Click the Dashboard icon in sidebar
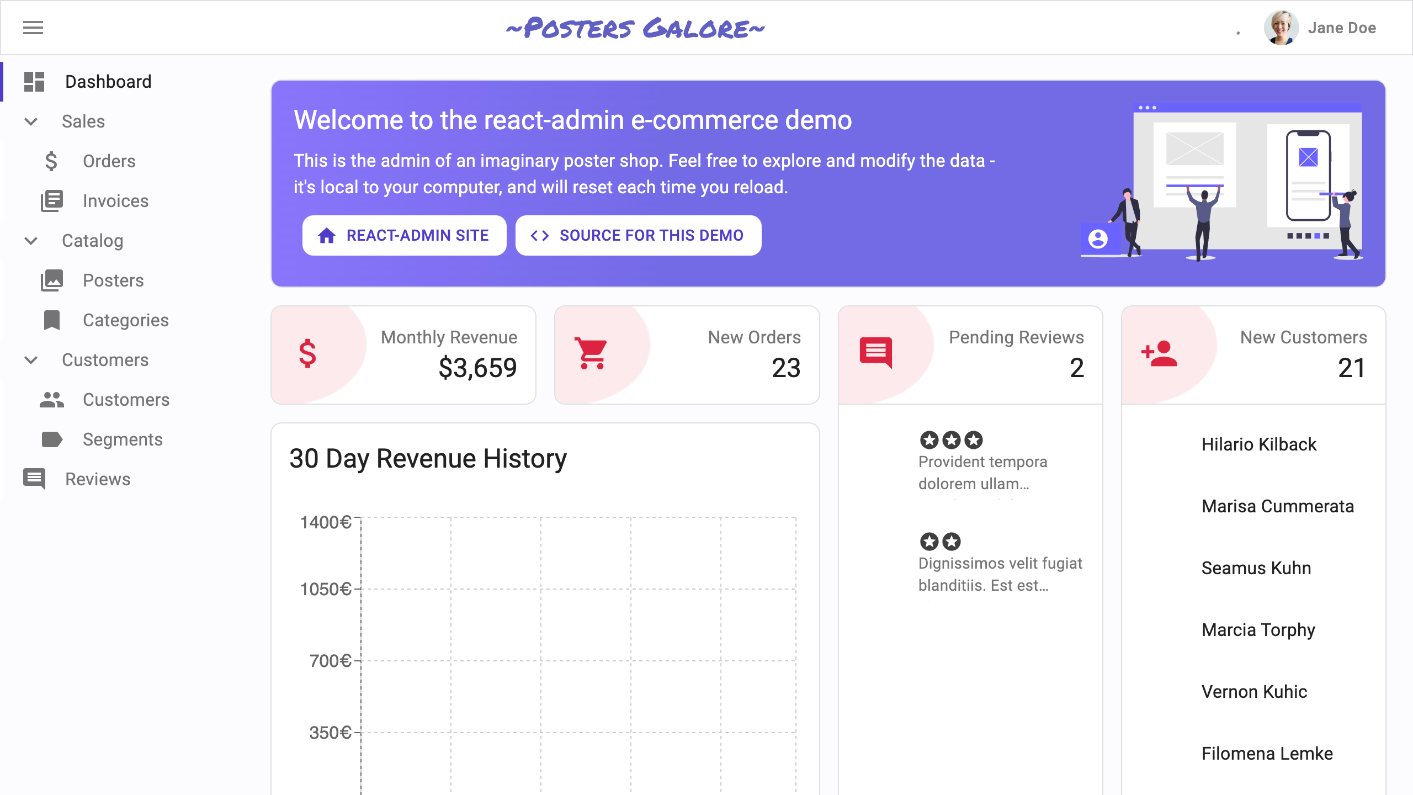Screen dimensions: 1413x795 click(35, 82)
